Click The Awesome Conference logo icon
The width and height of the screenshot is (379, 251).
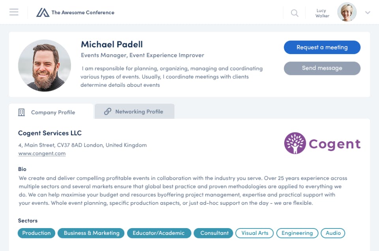pos(43,13)
